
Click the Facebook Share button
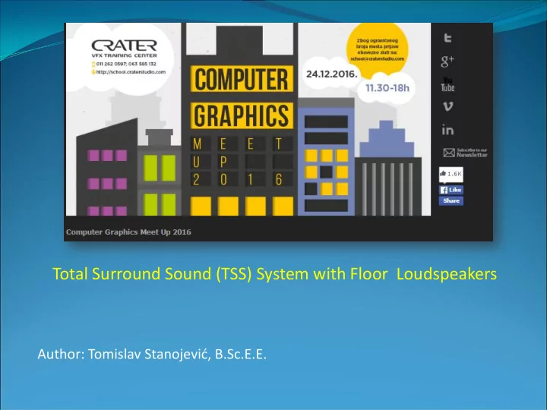451,200
